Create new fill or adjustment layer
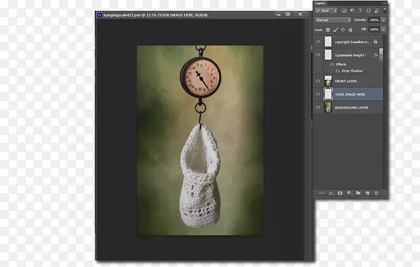The width and height of the screenshot is (420, 267). (349, 193)
